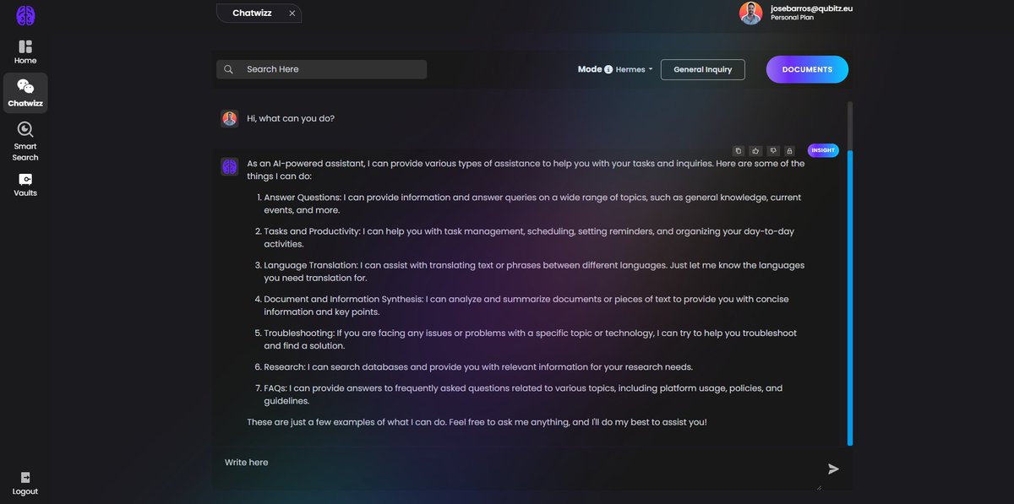Open the Home page from sidebar

[x=25, y=52]
